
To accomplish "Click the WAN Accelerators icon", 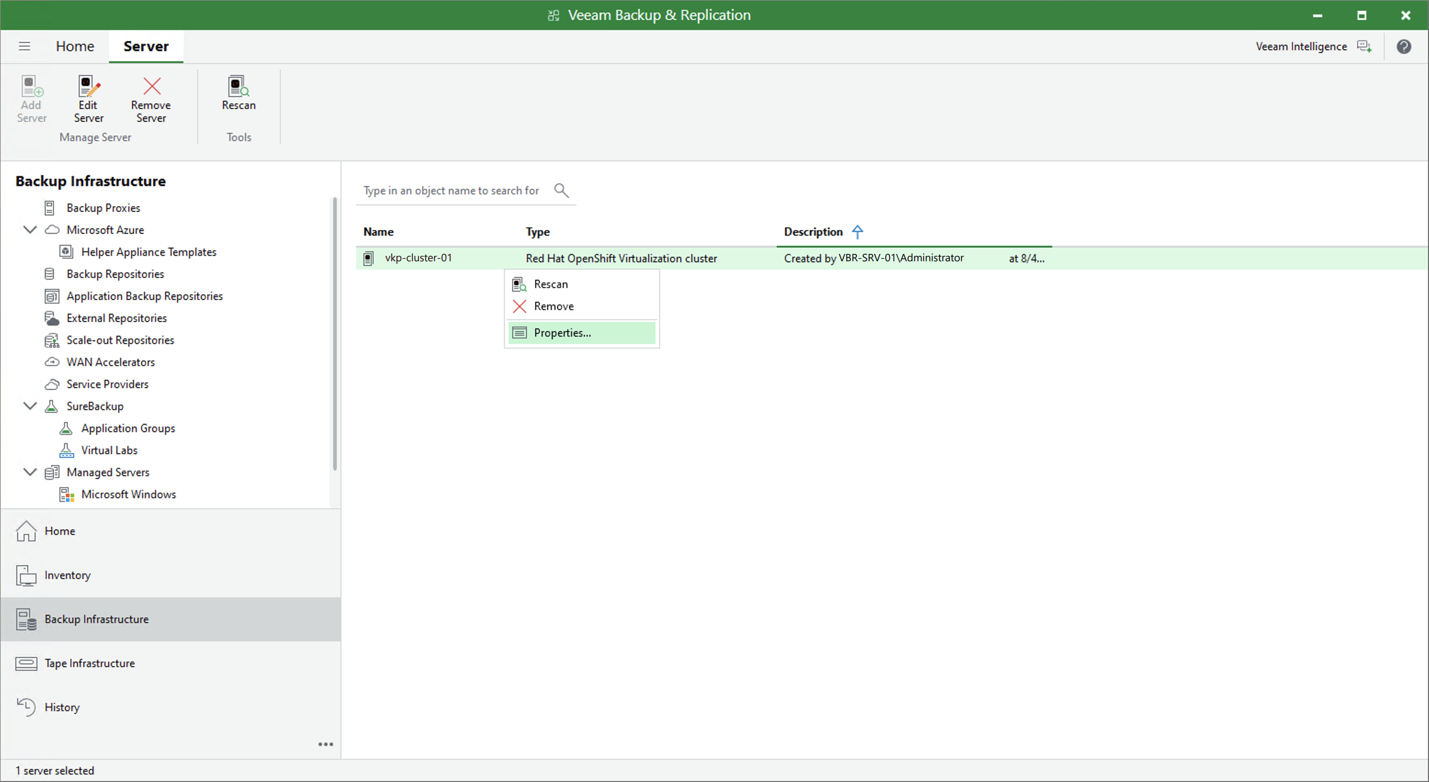I will 52,362.
